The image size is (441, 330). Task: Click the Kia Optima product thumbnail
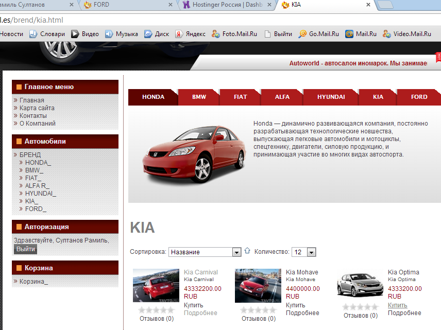coord(360,285)
